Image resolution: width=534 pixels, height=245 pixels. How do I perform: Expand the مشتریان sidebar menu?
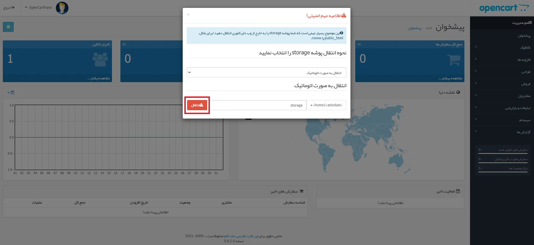pyautogui.click(x=502, y=96)
